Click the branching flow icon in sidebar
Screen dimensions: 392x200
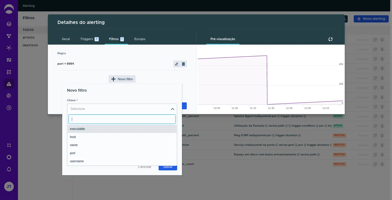pos(9,72)
